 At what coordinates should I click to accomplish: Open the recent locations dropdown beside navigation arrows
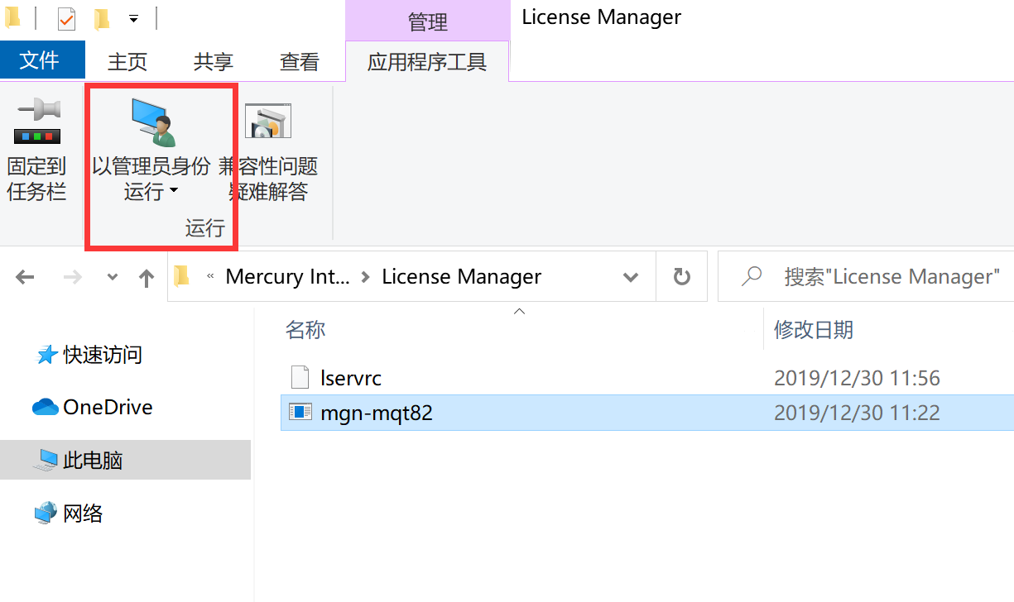[112, 276]
